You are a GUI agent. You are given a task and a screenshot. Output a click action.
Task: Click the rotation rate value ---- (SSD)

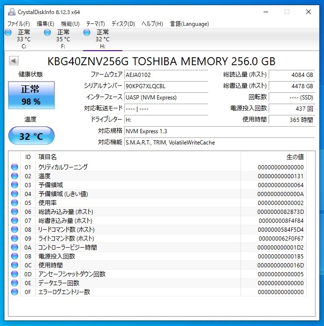292,97
